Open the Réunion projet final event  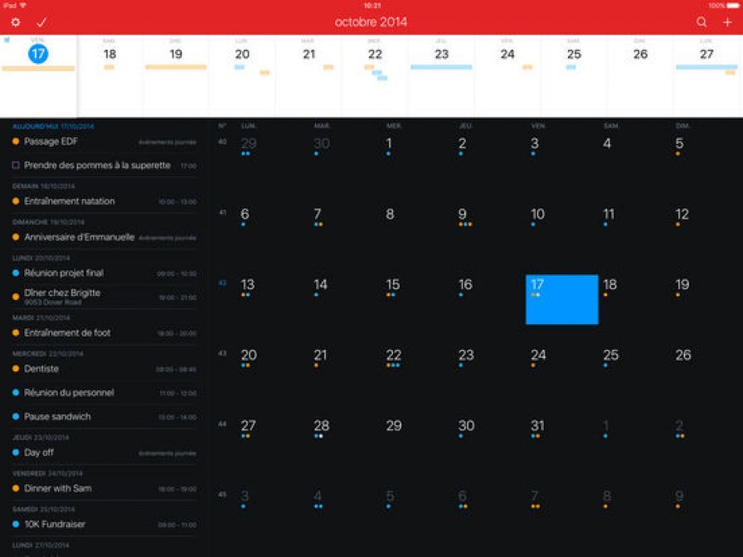pyautogui.click(x=64, y=273)
